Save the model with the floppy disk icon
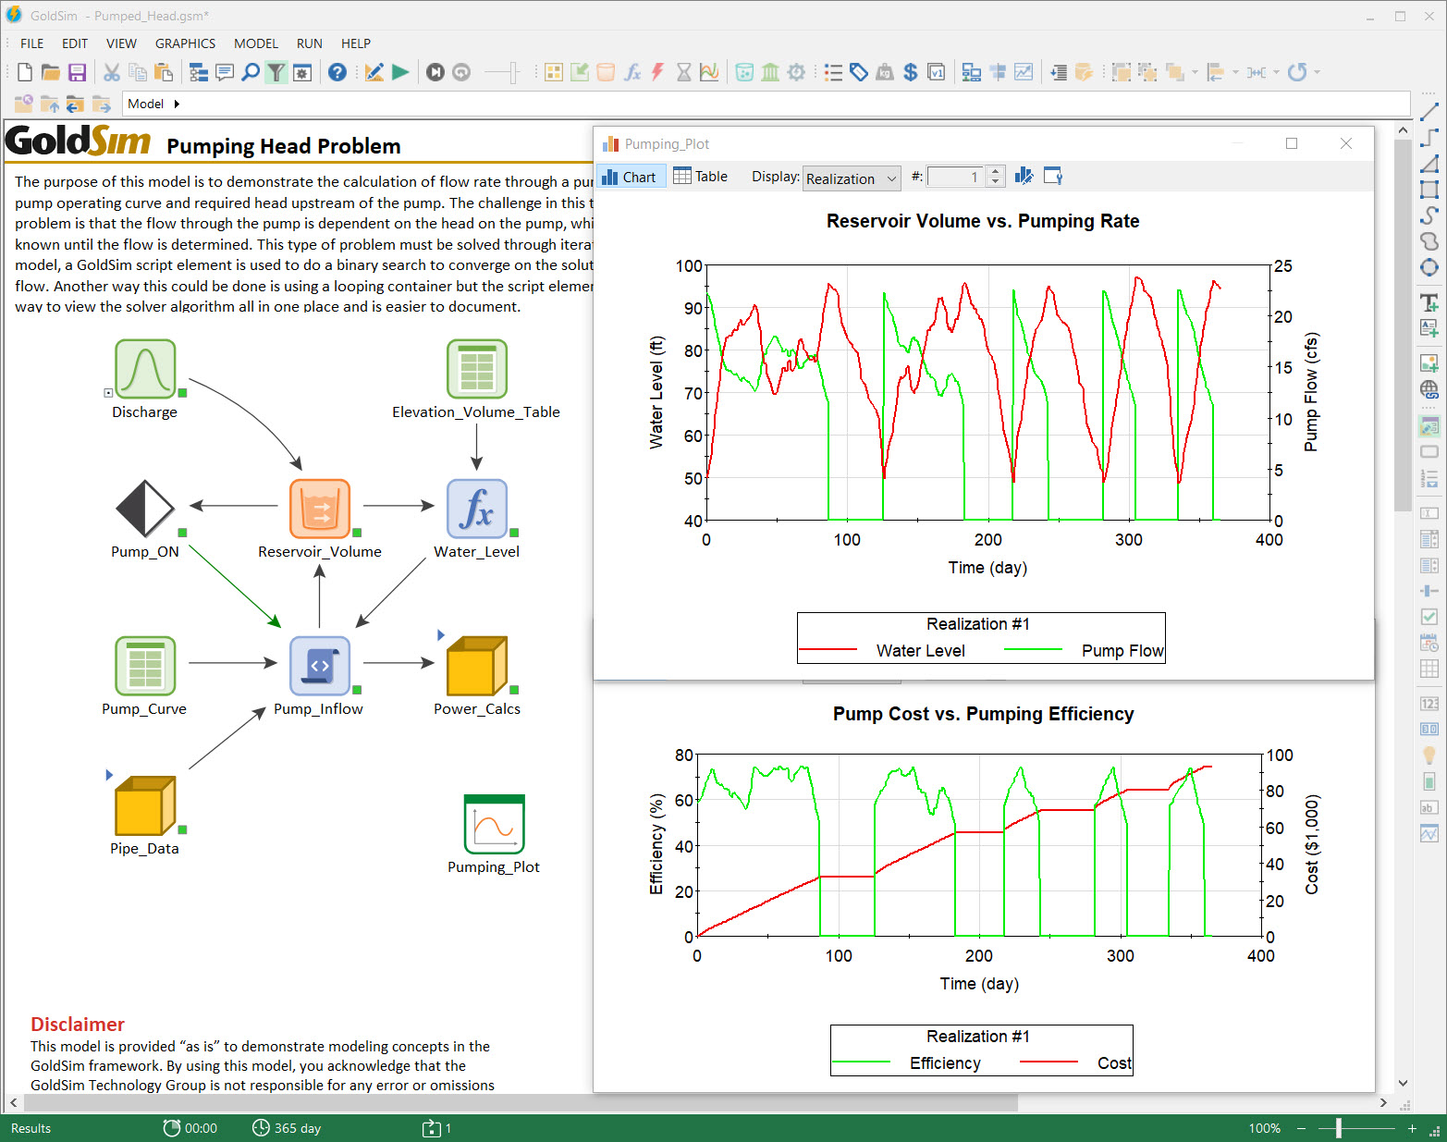This screenshot has height=1142, width=1447. tap(77, 72)
